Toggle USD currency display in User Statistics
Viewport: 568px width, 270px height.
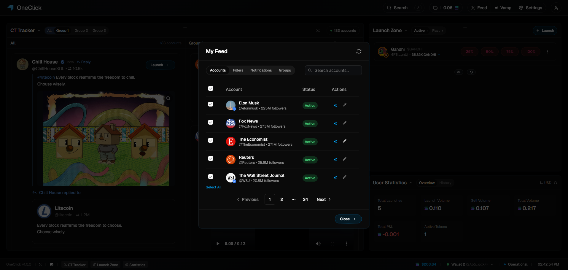[545, 183]
